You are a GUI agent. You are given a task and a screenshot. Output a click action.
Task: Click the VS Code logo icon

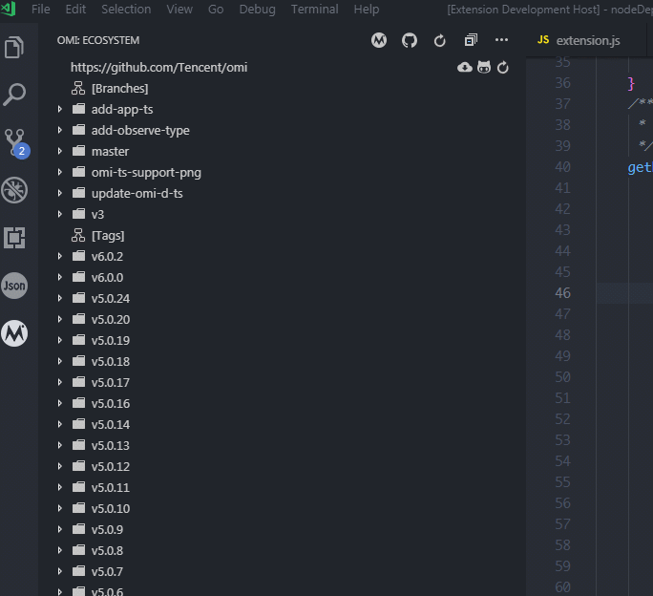9,9
